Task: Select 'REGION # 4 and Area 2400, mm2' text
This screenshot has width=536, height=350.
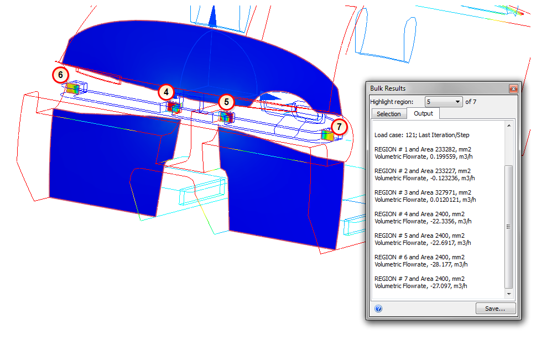Action: coord(419,214)
